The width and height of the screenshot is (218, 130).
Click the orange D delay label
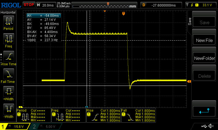tap(144, 5)
